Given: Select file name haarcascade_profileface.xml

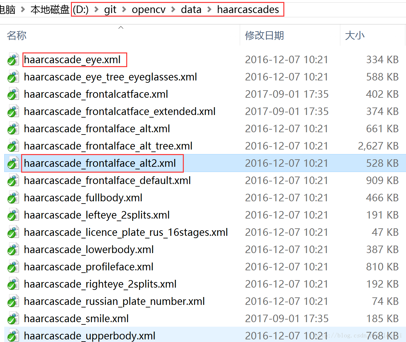Looking at the screenshot, I should 89,267.
